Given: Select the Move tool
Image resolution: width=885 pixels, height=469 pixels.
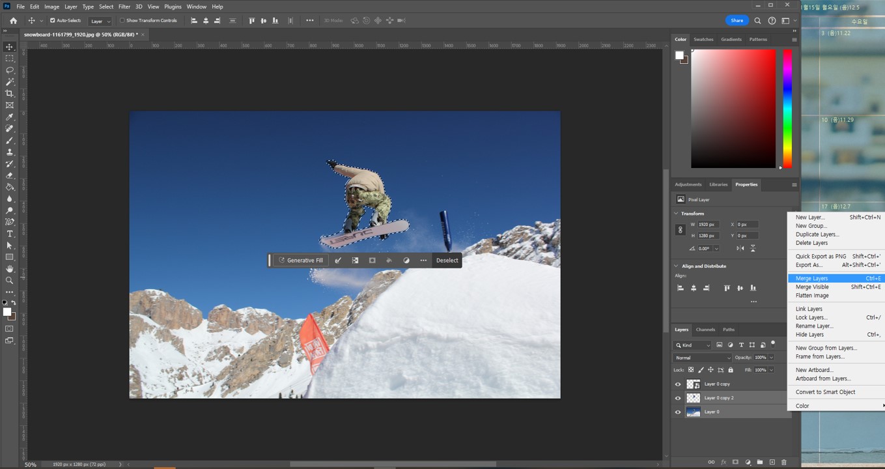Looking at the screenshot, I should 10,47.
